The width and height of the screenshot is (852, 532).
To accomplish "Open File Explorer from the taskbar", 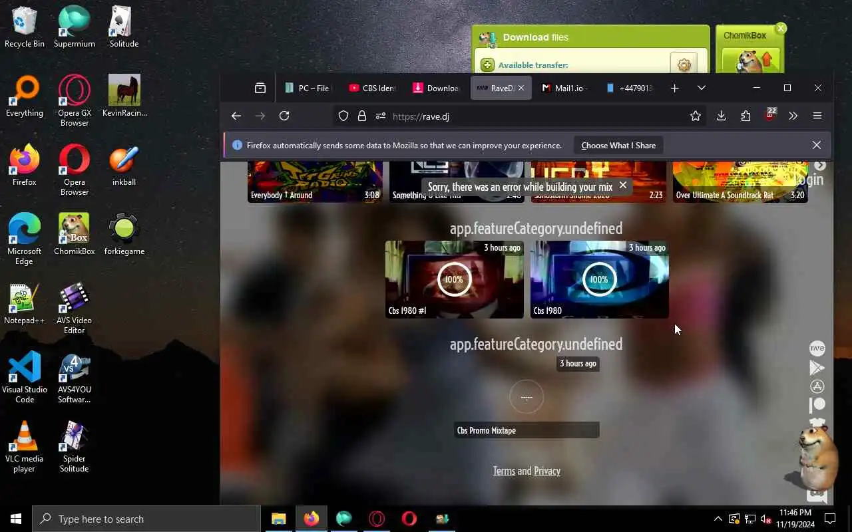I will [x=278, y=519].
